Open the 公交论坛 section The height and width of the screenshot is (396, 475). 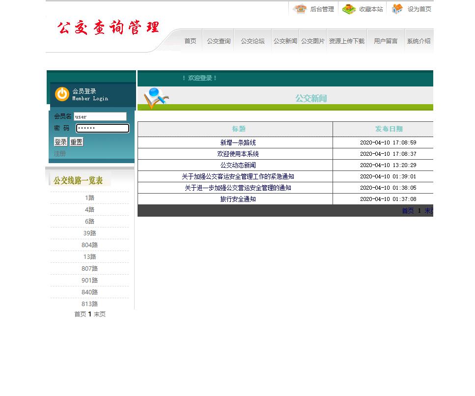click(252, 41)
